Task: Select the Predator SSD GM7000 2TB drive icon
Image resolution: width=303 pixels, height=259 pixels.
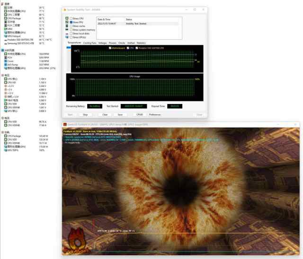Action: (x=5, y=40)
